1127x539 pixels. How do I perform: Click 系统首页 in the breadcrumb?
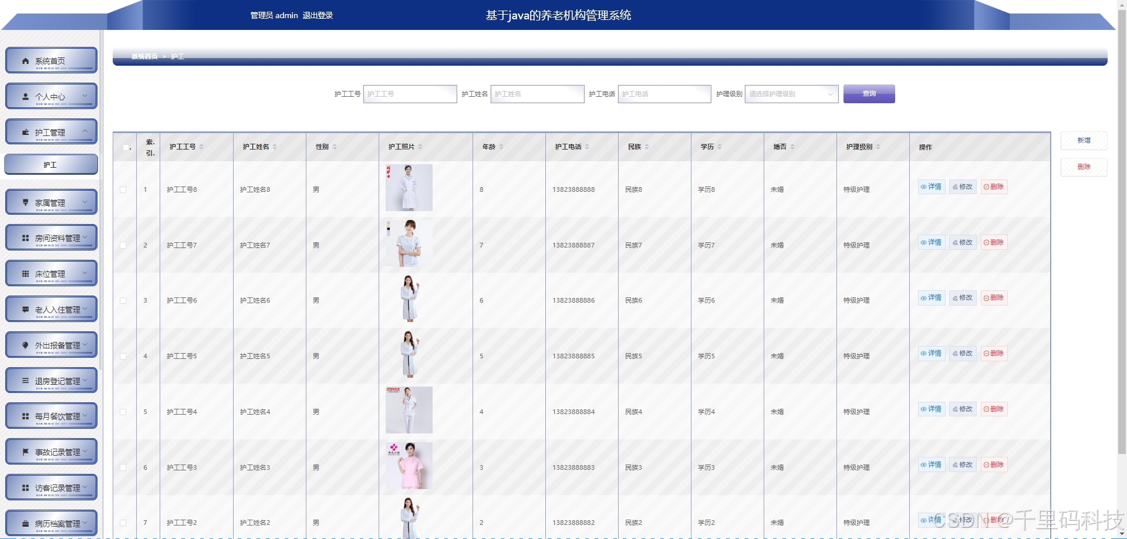tap(144, 56)
